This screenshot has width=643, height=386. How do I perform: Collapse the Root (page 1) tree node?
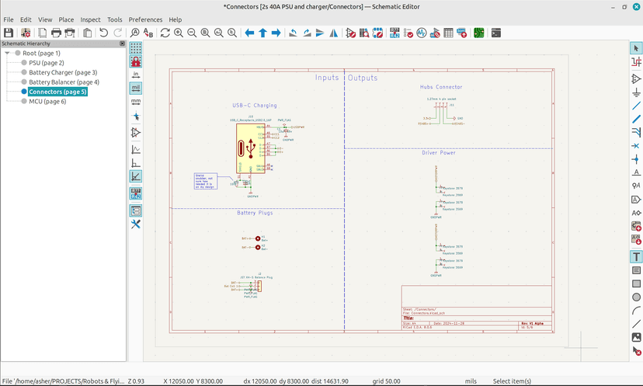click(x=7, y=54)
